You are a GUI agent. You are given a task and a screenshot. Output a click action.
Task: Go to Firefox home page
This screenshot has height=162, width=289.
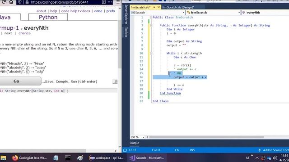click(11, 2)
